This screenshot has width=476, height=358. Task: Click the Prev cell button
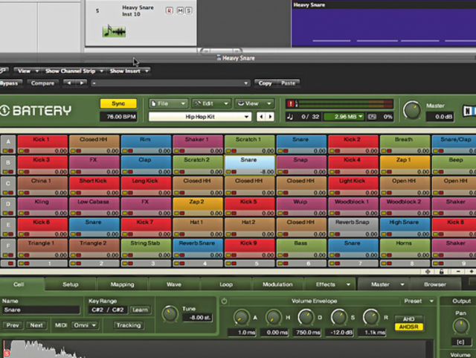pyautogui.click(x=13, y=325)
